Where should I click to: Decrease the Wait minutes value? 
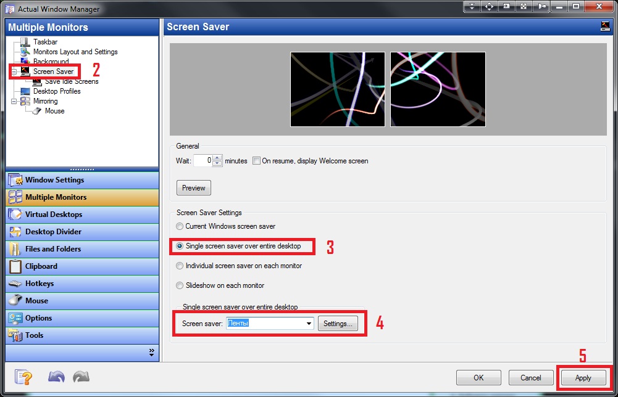[x=217, y=163]
